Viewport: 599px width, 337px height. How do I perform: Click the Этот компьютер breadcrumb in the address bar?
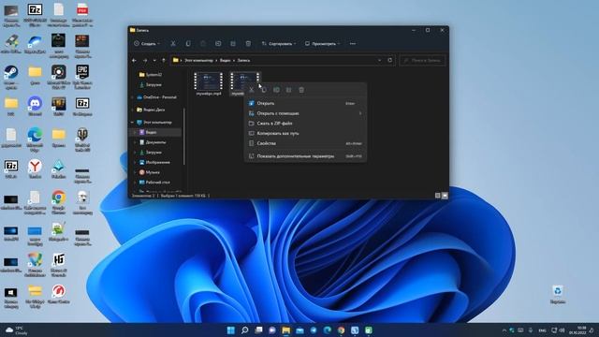(x=198, y=60)
